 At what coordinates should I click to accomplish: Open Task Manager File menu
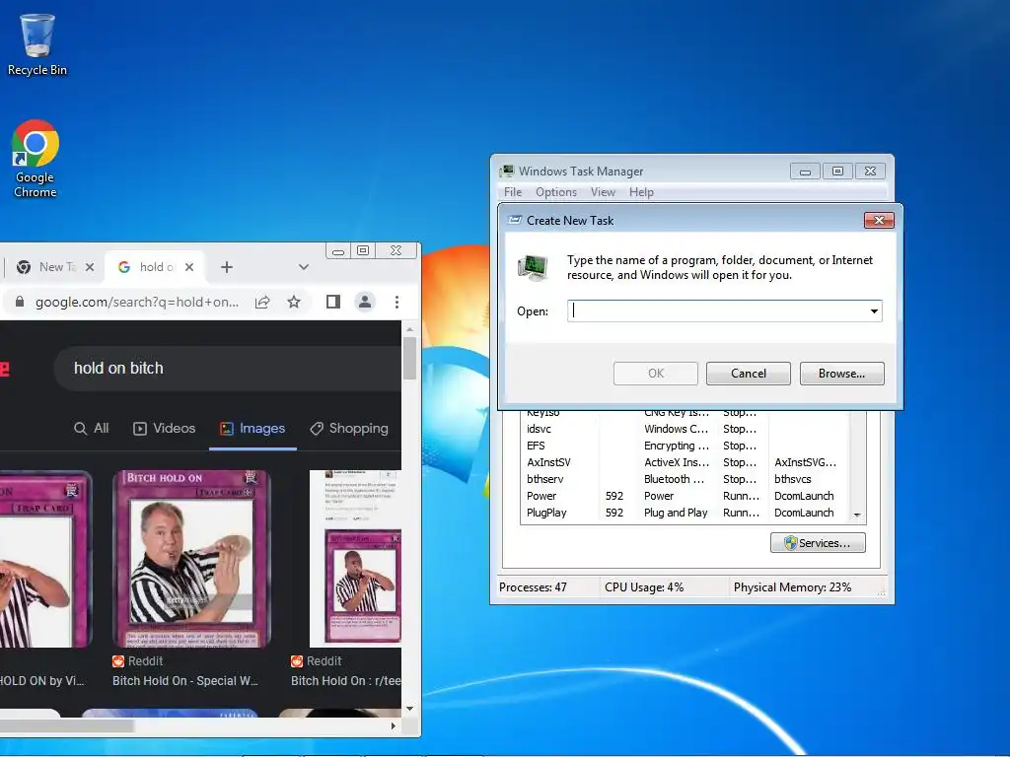(x=513, y=192)
